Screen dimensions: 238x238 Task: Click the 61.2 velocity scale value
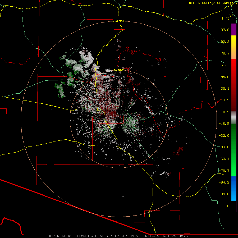pyautogui.click(x=225, y=65)
